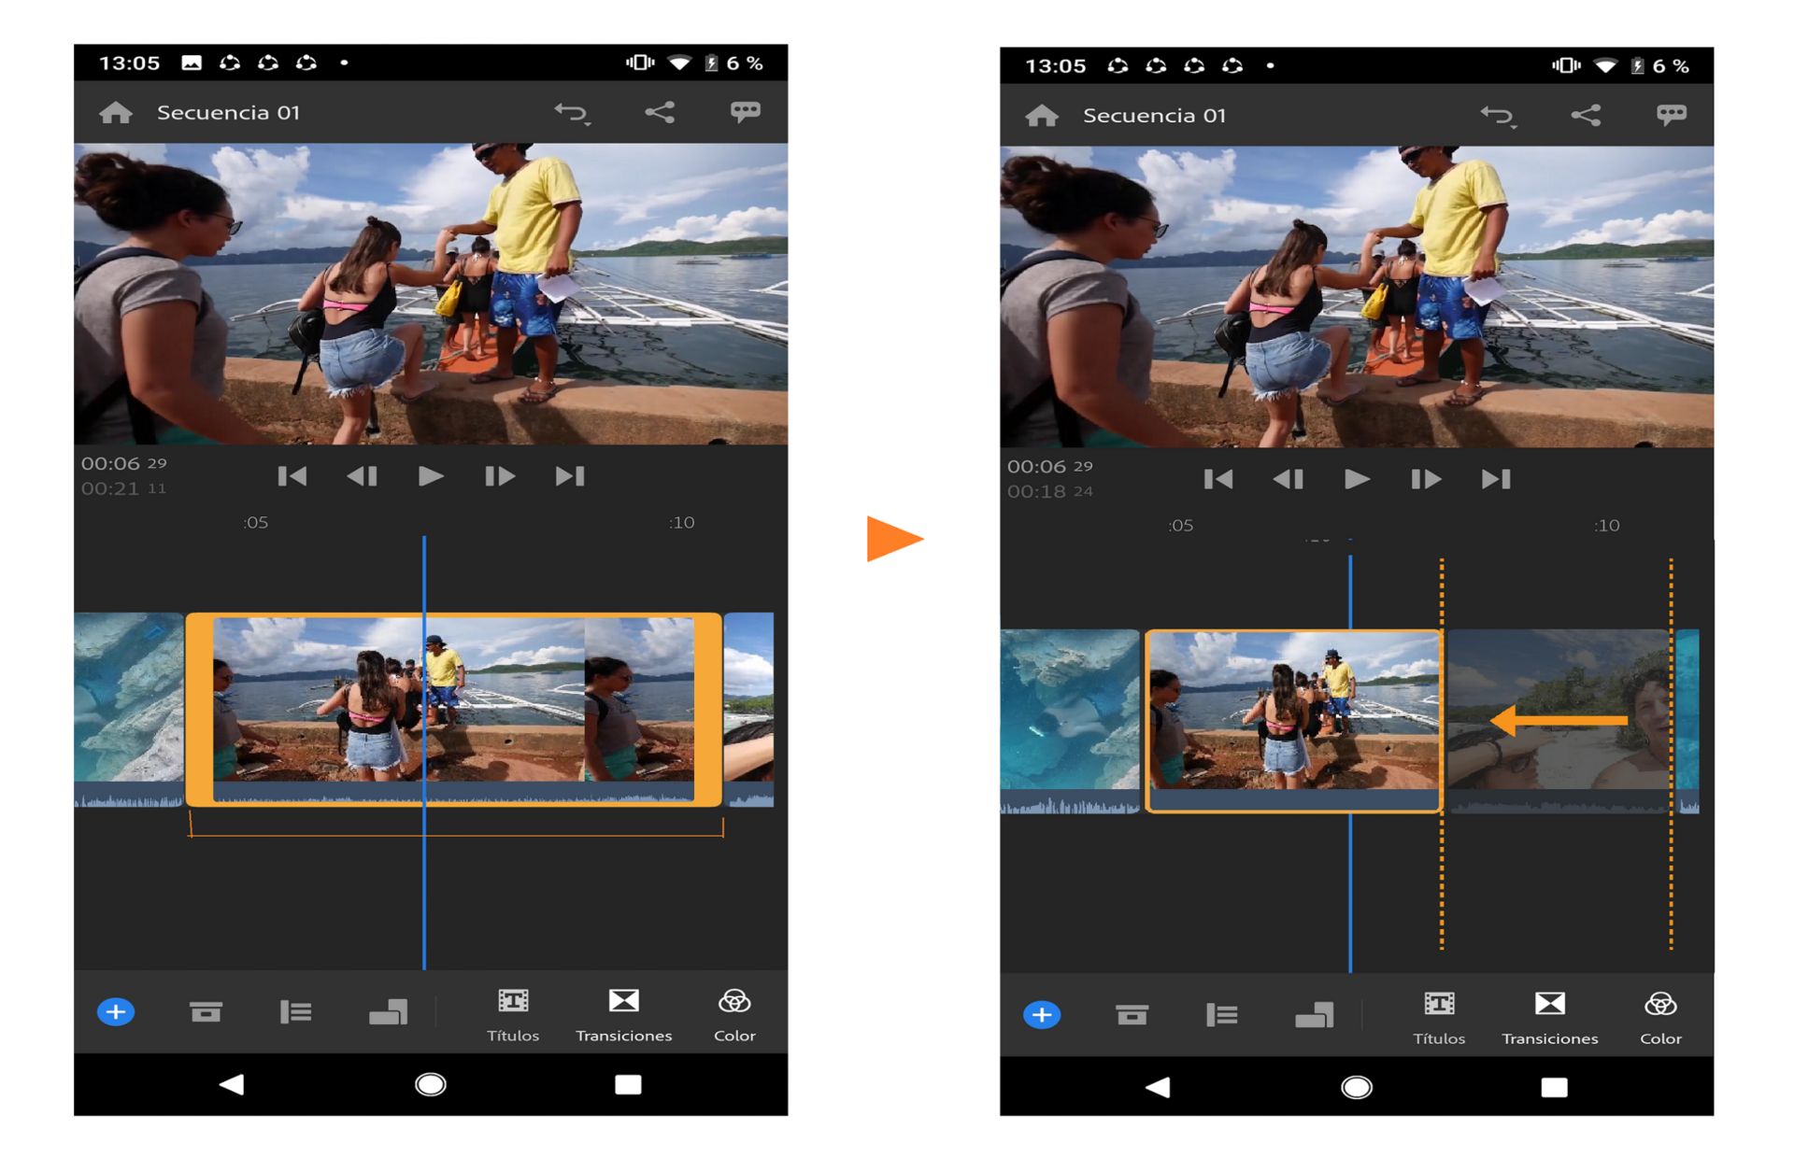Share the Secuencia 01 project
1794x1157 pixels.
point(660,111)
